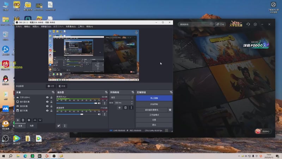Open 视图(V) menu in OBS
Screen dimensions: 282x159
(x=36, y=26)
